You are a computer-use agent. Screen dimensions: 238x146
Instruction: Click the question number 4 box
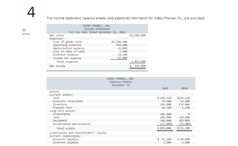click(x=31, y=12)
